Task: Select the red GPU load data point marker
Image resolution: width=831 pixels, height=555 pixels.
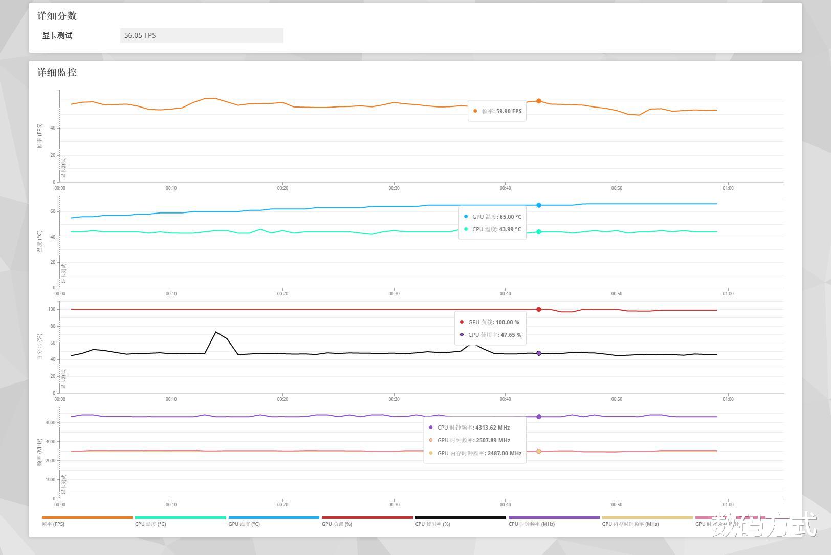Action: coord(539,309)
